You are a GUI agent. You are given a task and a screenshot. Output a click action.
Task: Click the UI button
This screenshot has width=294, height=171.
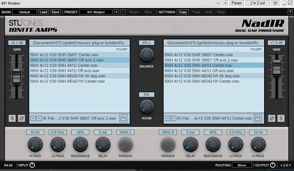[x=275, y=3]
